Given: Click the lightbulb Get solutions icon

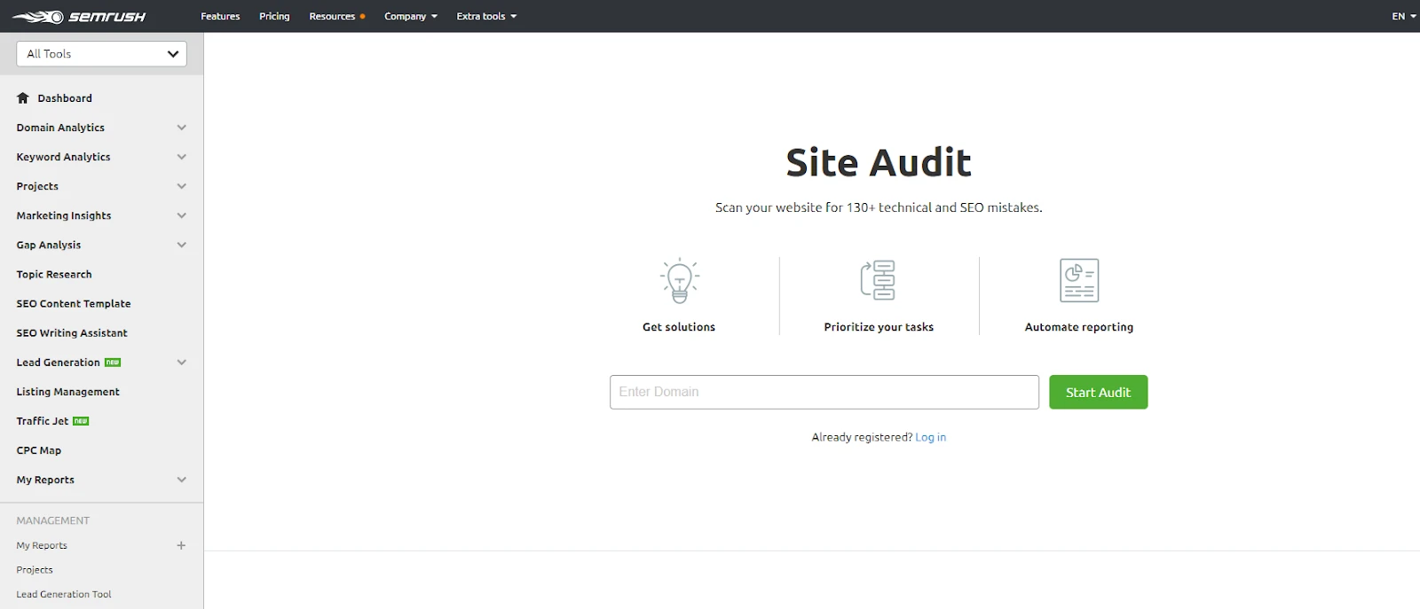Looking at the screenshot, I should (679, 281).
